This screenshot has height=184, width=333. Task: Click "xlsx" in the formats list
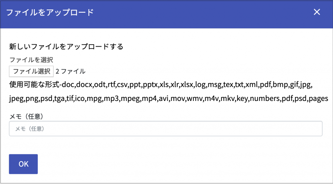click(186, 85)
